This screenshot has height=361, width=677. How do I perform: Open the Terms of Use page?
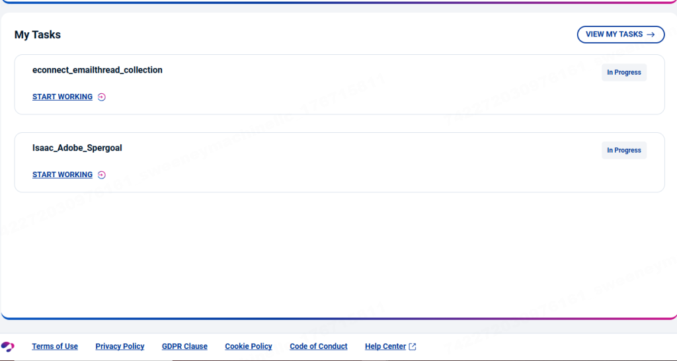coord(55,346)
